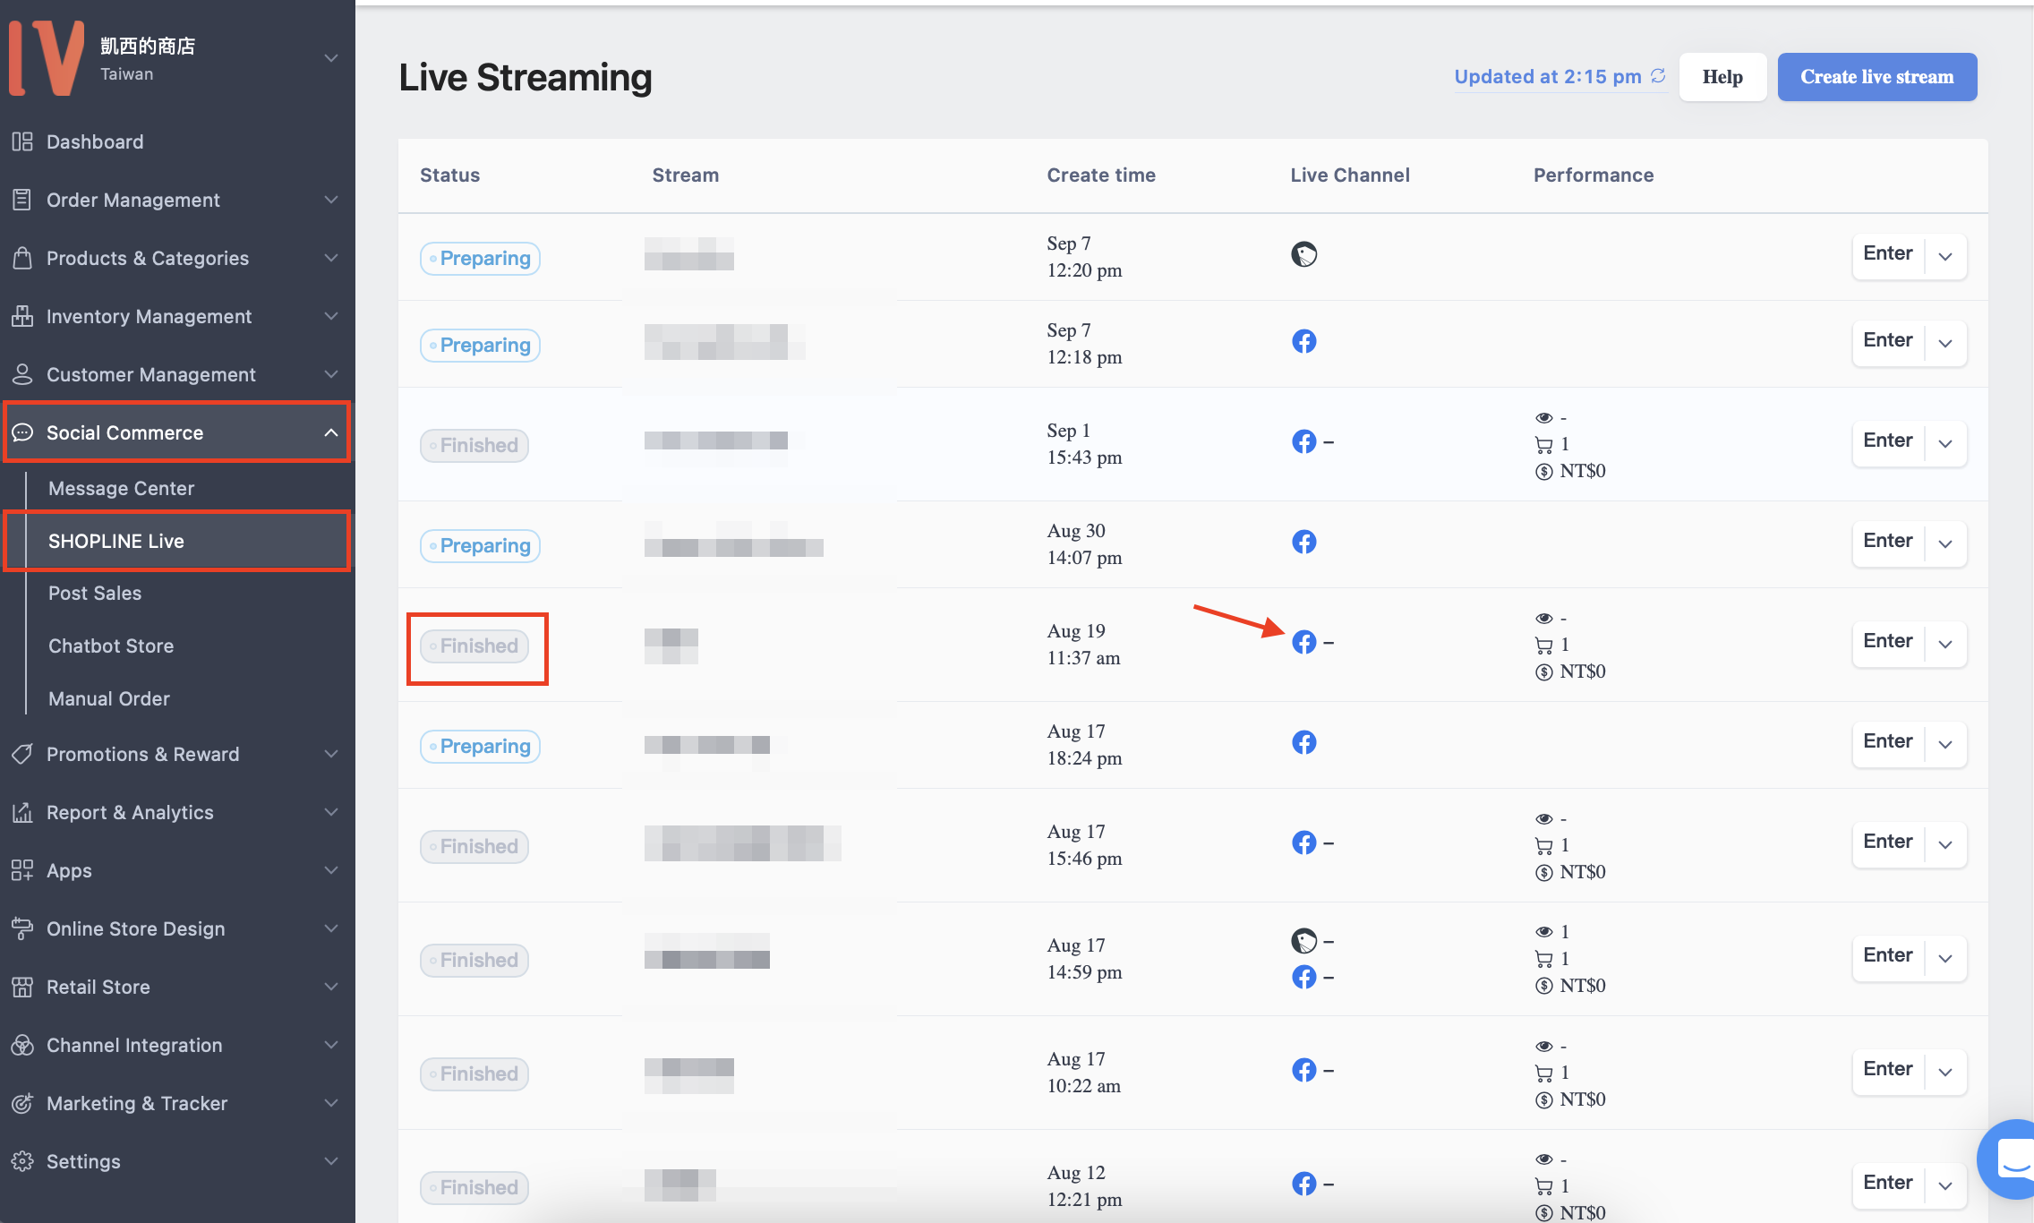
Task: Open the Enter dropdown arrow for Aug 30 stream
Action: click(1945, 544)
